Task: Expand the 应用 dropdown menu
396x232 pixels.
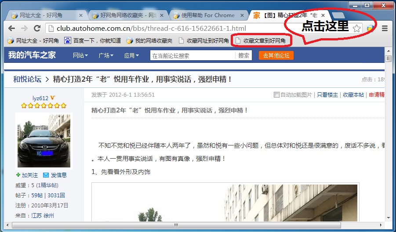Action: pos(131,56)
